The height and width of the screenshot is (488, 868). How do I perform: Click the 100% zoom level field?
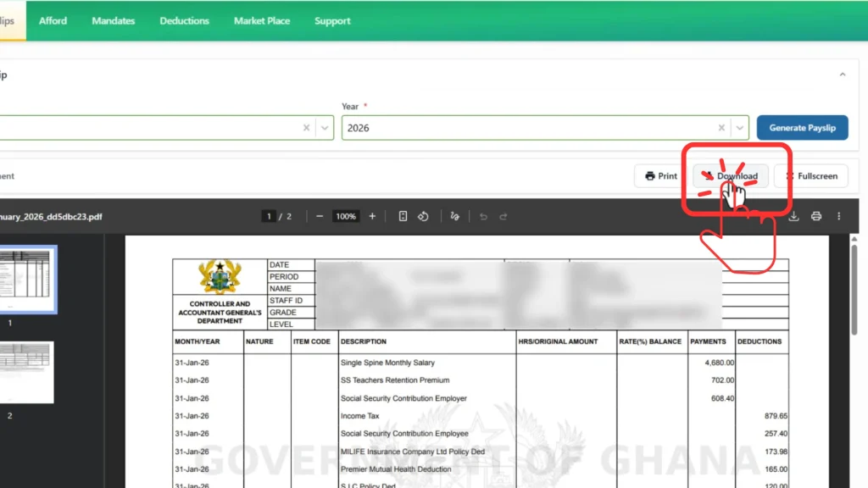coord(346,216)
